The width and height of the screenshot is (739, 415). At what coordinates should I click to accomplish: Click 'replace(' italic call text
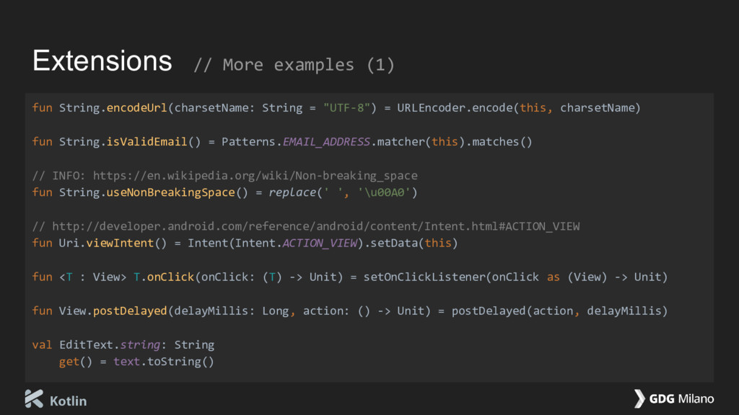coord(295,192)
